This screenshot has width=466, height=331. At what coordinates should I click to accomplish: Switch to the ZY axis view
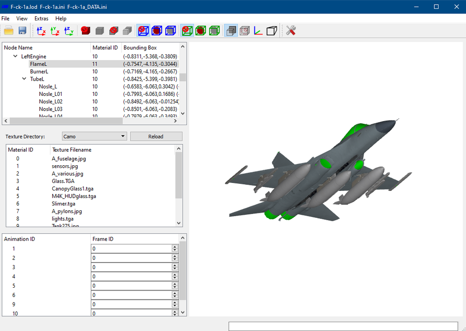pyautogui.click(x=69, y=31)
